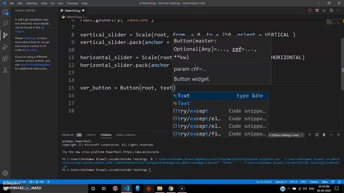Open Go menu
This screenshot has height=193, width=344.
pyautogui.click(x=53, y=3)
